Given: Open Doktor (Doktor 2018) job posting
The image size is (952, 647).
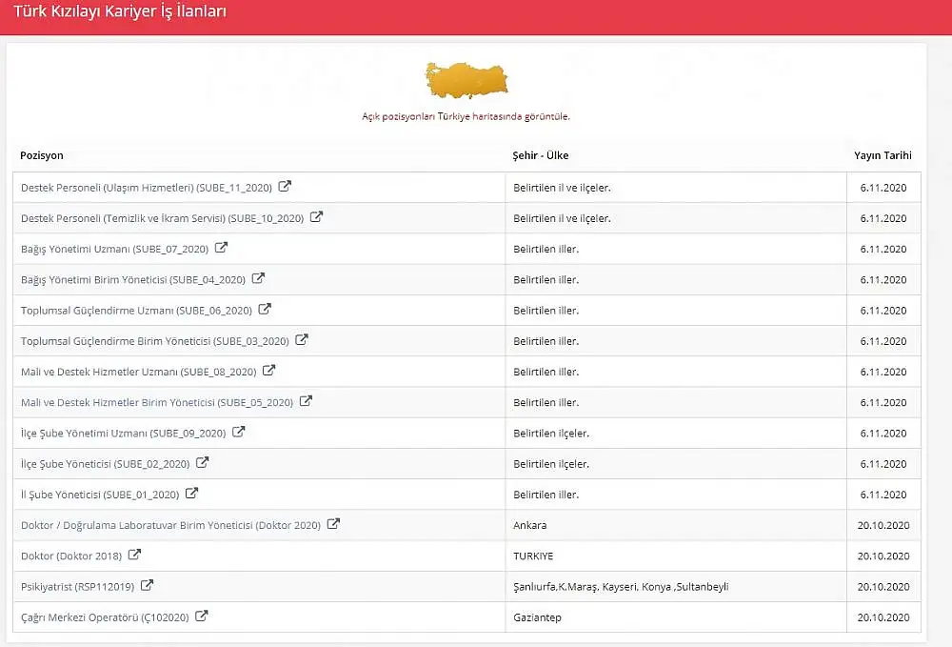Looking at the screenshot, I should (x=71, y=556).
